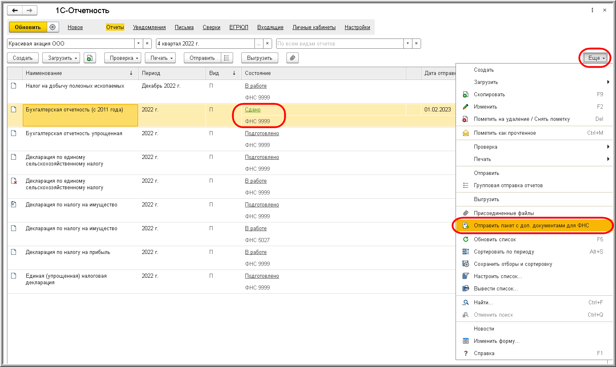616x367 pixels.
Task: Click the Отправить toolbar button
Action: pyautogui.click(x=202, y=58)
